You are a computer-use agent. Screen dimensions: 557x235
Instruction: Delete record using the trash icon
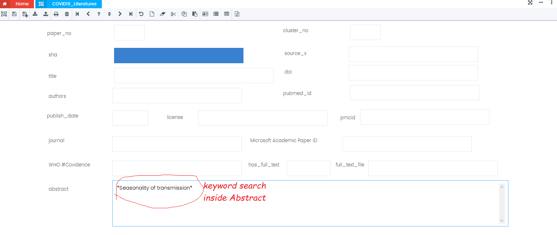click(67, 14)
